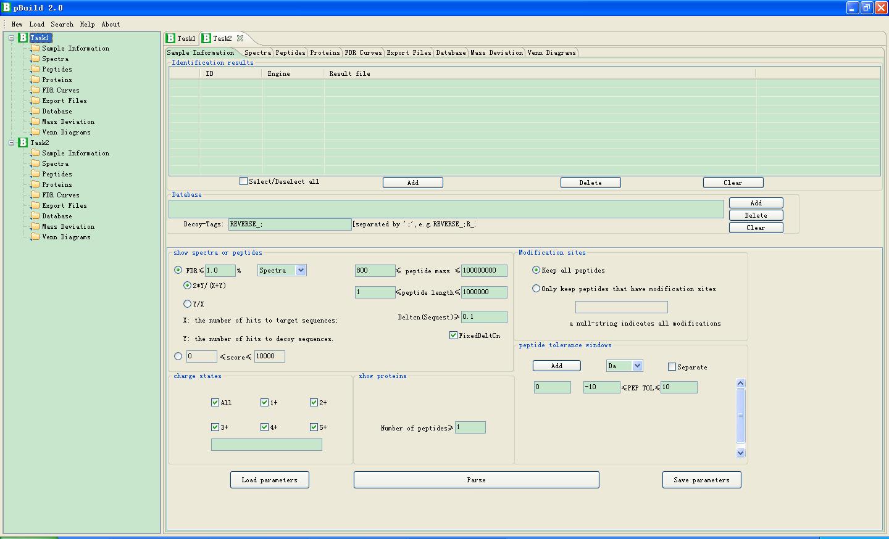Select the Y/X radio button
Image resolution: width=889 pixels, height=539 pixels.
[x=187, y=303]
